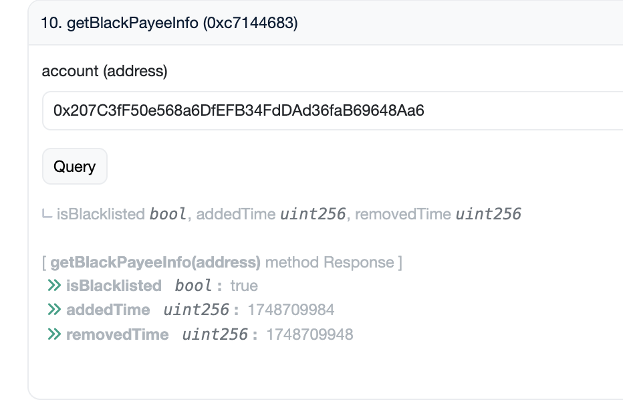Click the bold getBlackPayeeInfo(address) response title

point(155,262)
